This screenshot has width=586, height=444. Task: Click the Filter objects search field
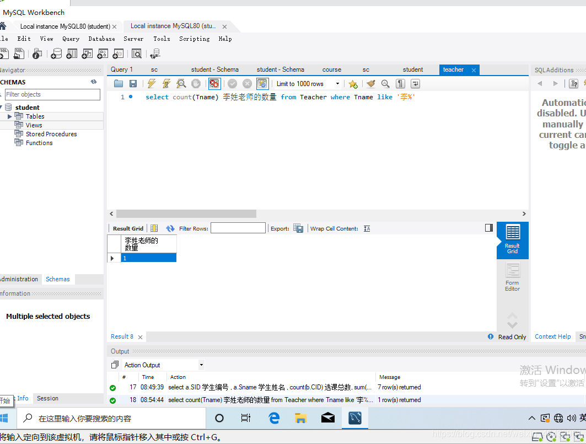coord(53,94)
